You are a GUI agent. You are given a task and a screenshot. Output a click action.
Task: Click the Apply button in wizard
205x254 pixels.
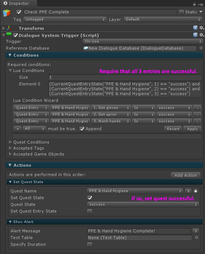[192, 129]
